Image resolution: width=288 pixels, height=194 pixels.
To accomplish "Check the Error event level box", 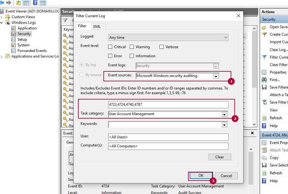I will [110, 56].
